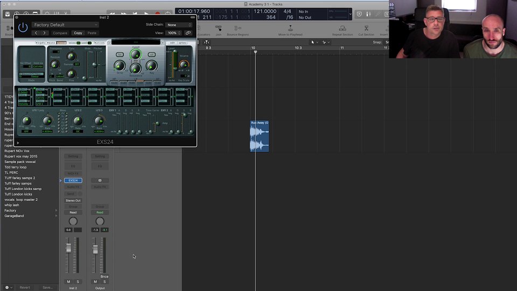Toggle the EXS24 plugin power button
This screenshot has height=291, width=517.
[x=23, y=27]
